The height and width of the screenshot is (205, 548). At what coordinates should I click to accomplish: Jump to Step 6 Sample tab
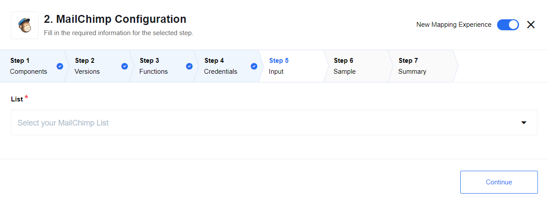356,66
